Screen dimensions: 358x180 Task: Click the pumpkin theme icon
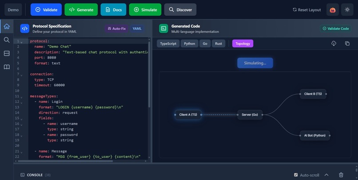tap(332, 10)
